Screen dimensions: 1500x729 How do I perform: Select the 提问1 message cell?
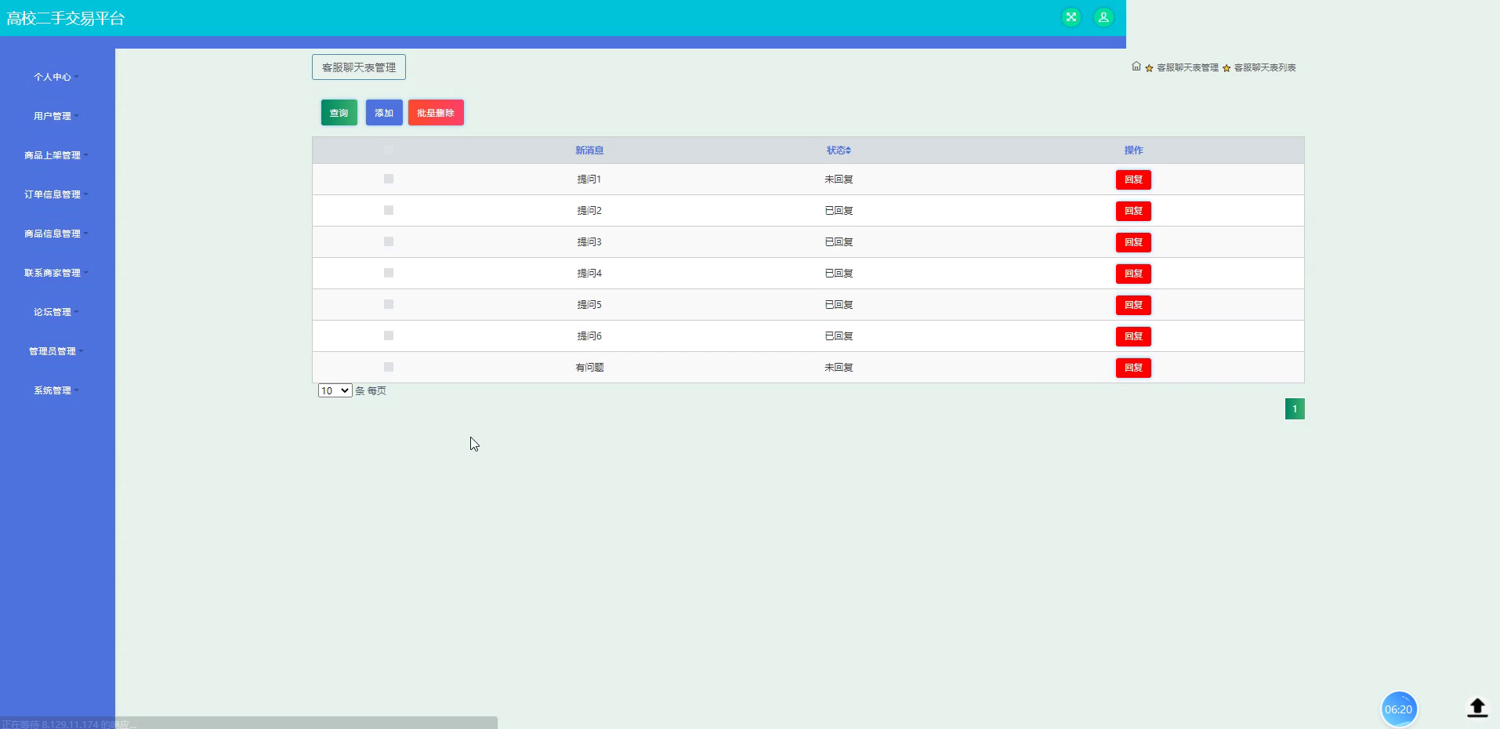589,180
